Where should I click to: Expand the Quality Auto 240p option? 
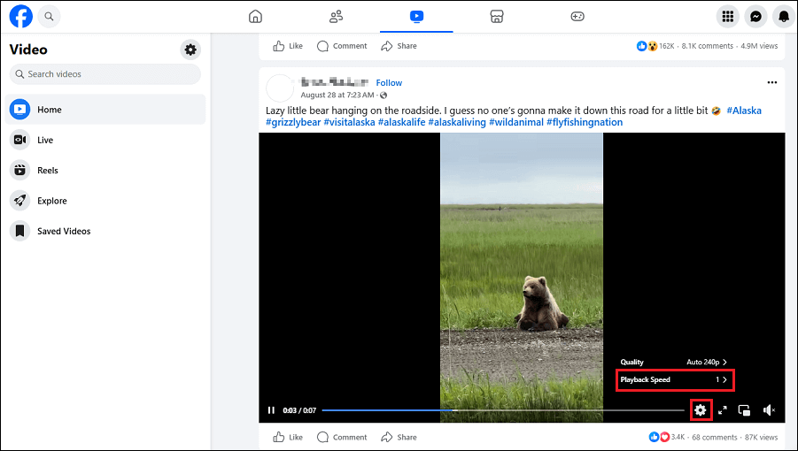point(674,362)
